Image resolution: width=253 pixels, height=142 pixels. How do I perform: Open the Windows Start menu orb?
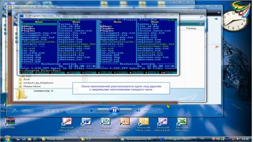(x=7, y=138)
